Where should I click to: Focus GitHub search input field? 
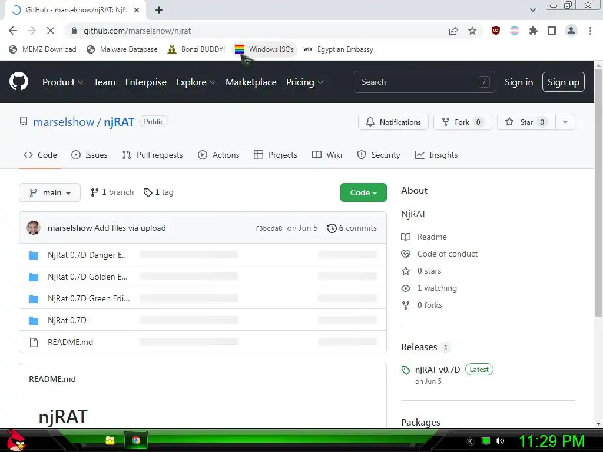424,82
